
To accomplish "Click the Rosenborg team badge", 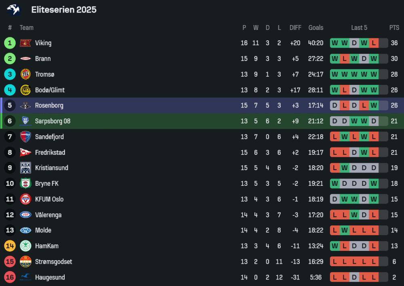I will pyautogui.click(x=25, y=106).
